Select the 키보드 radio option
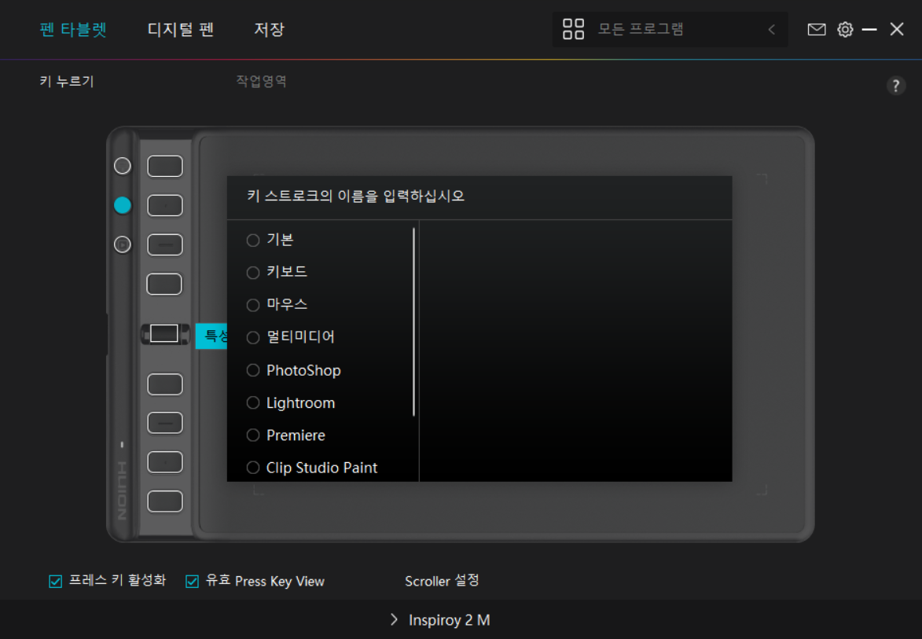922x639 pixels. click(253, 272)
